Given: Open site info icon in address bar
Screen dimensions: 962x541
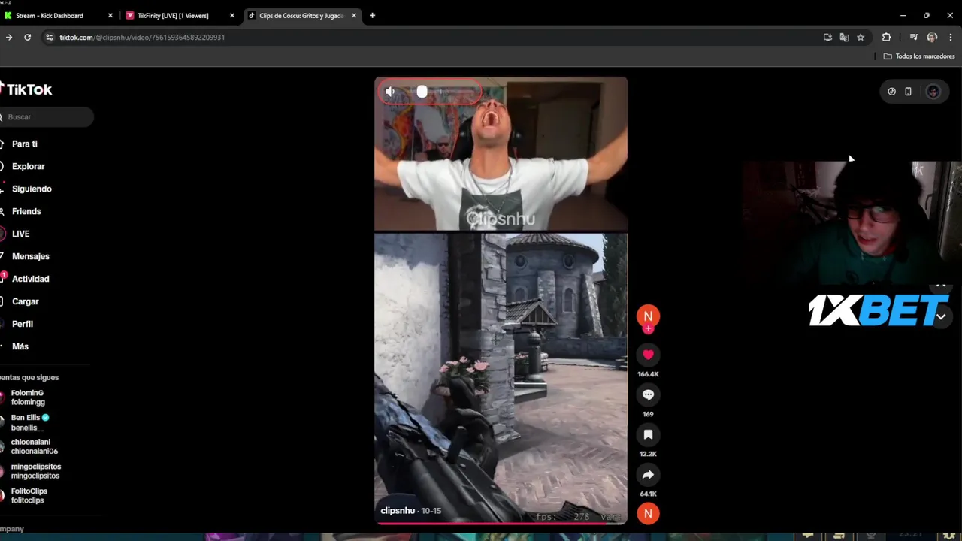Looking at the screenshot, I should pos(50,37).
